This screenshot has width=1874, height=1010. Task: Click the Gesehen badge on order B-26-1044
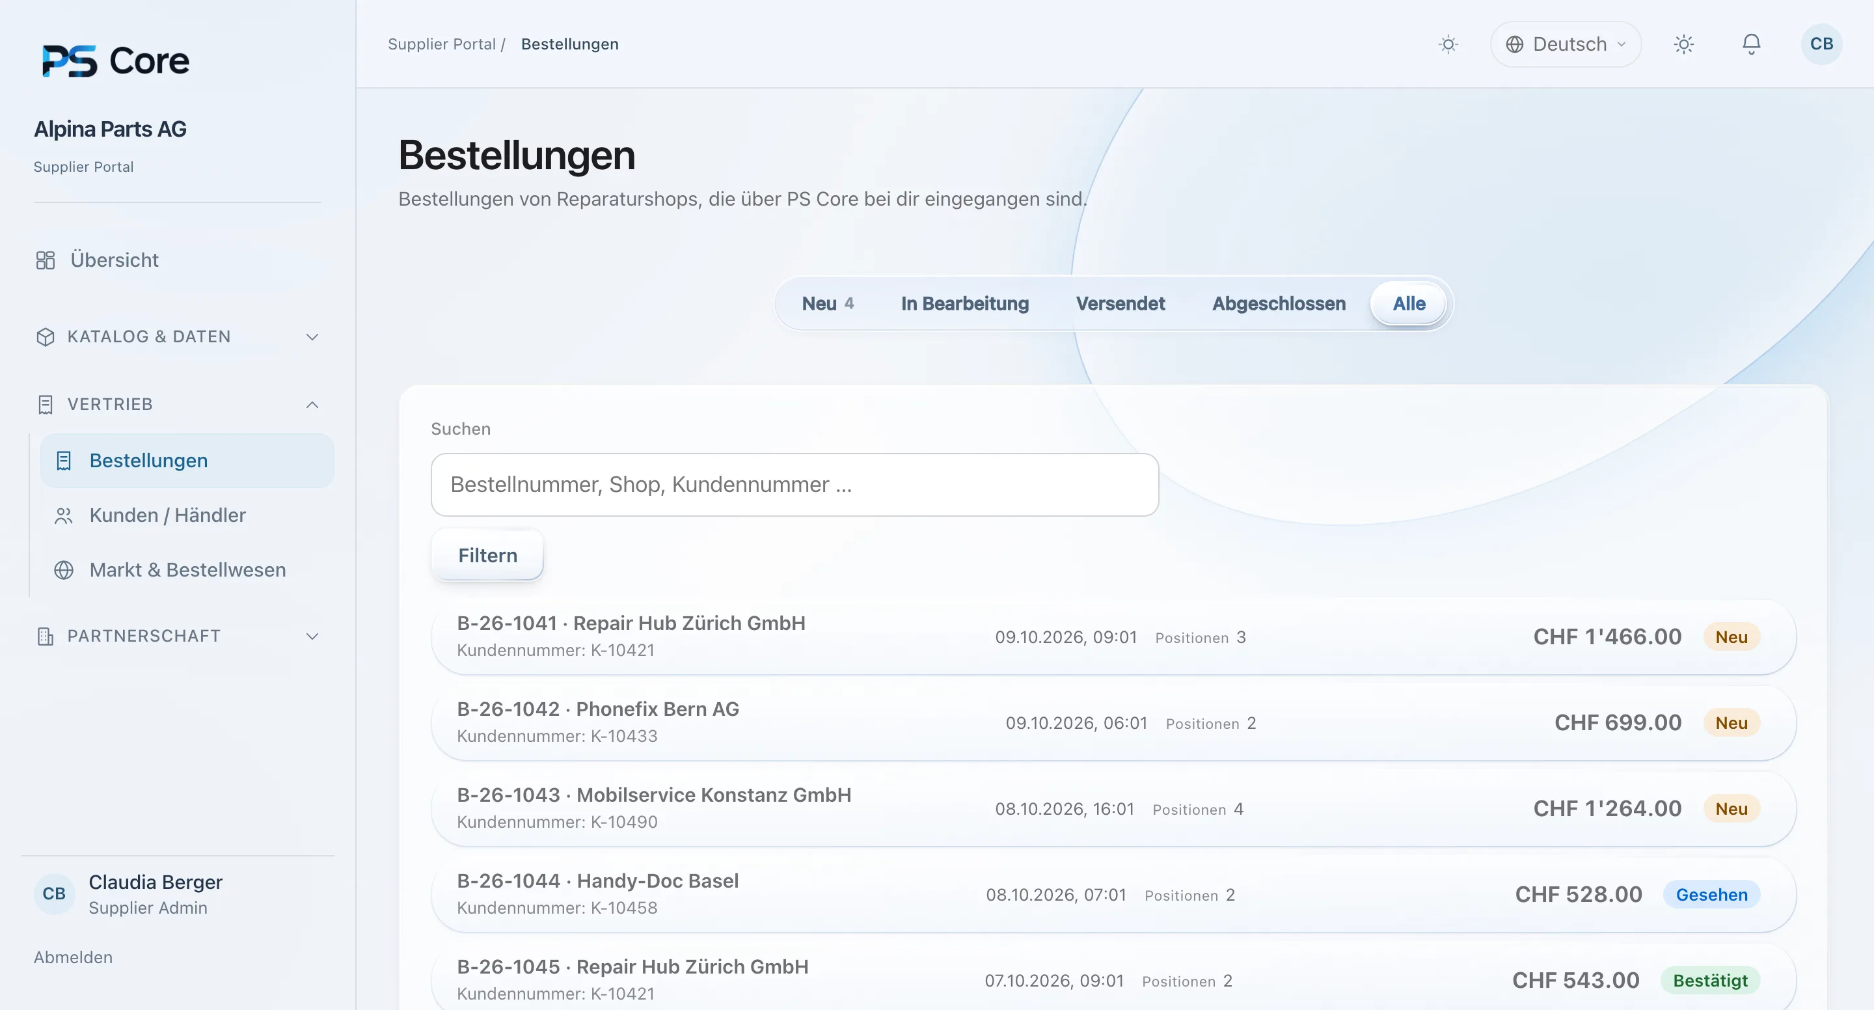pyautogui.click(x=1711, y=894)
